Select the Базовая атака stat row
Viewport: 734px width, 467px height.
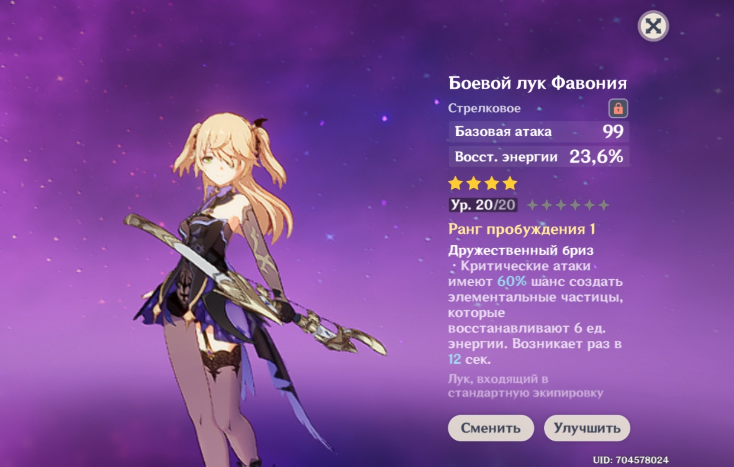539,131
